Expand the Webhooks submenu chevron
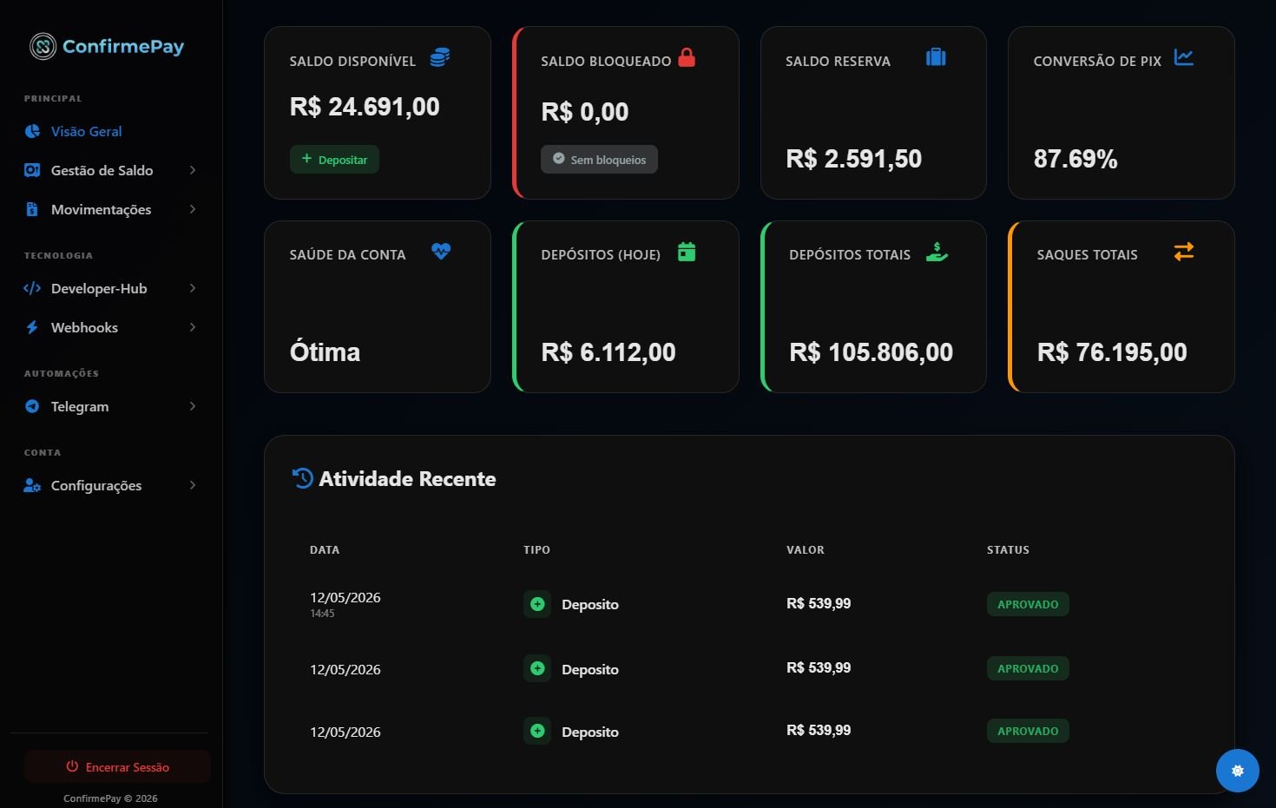This screenshot has width=1276, height=808. [x=193, y=327]
